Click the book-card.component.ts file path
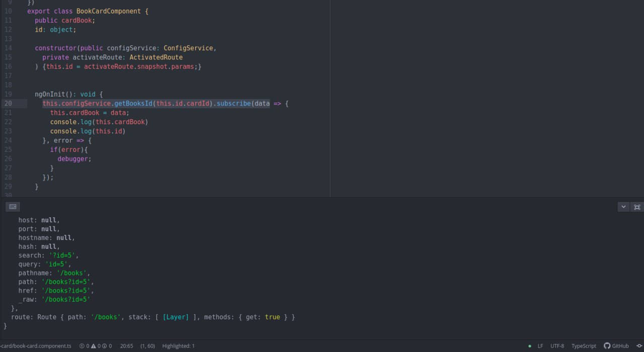 click(36, 346)
